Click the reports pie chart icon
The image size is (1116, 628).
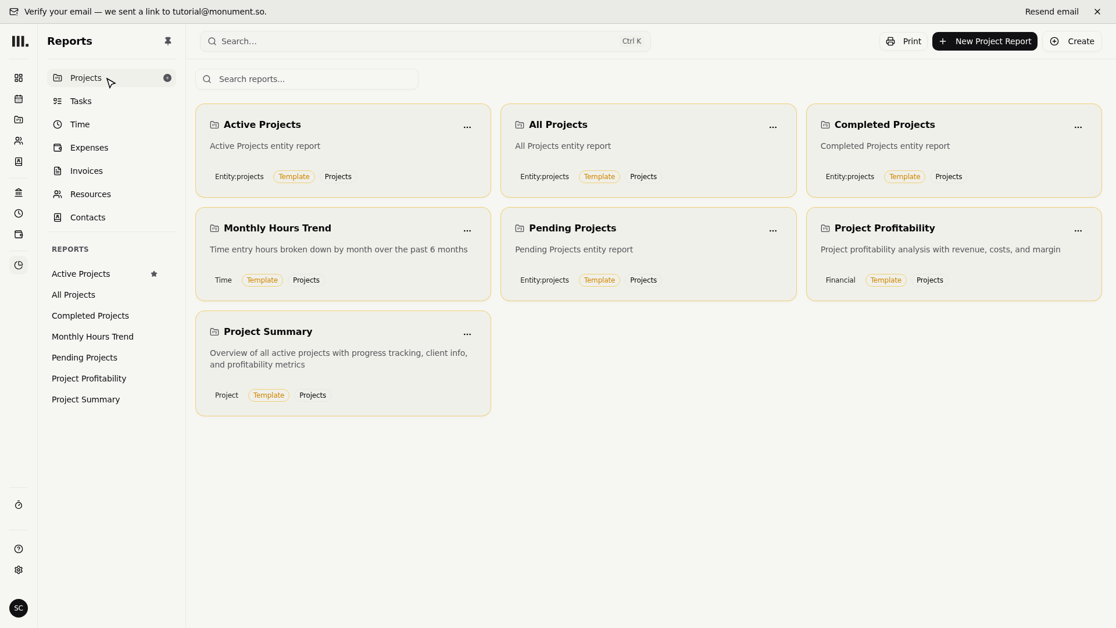19,265
